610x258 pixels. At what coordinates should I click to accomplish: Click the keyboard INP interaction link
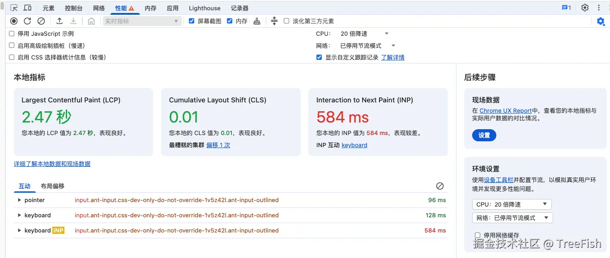coord(354,145)
